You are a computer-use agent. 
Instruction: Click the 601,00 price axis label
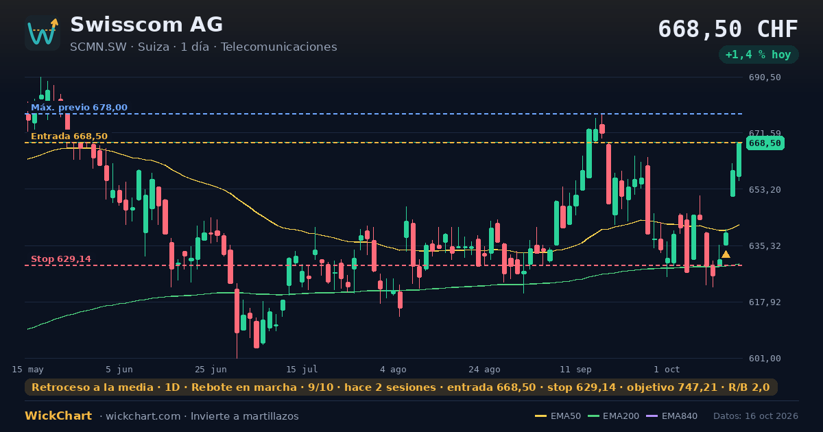[765, 359]
